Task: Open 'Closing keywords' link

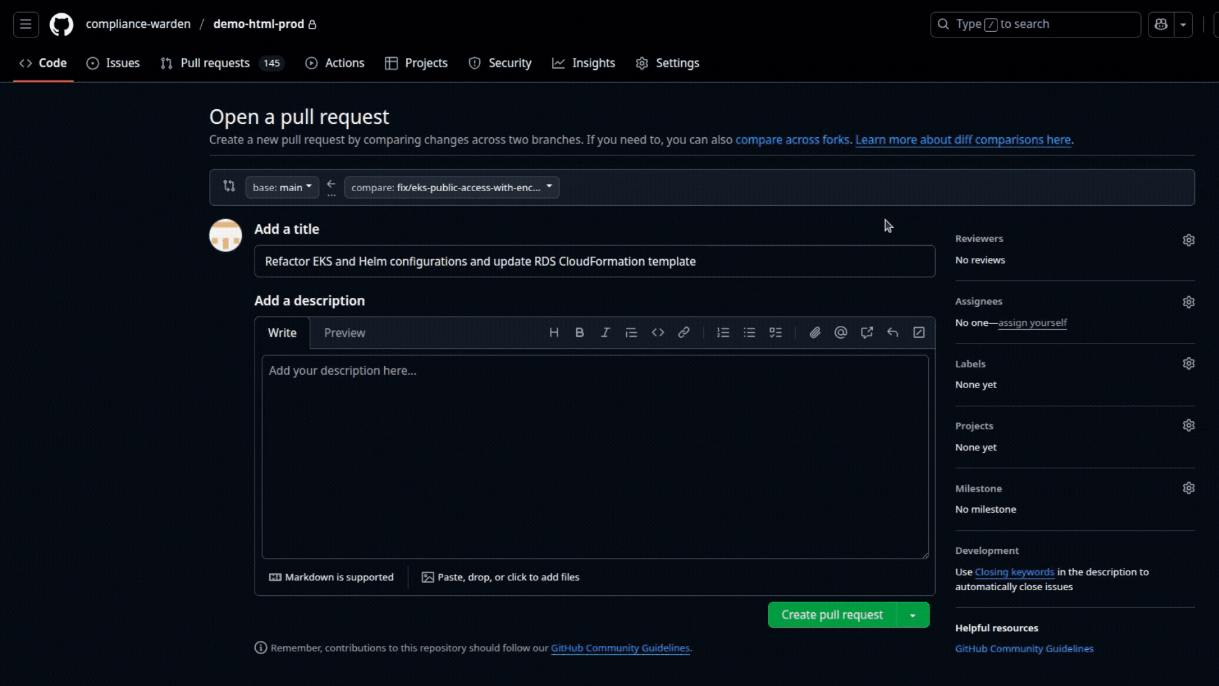Action: coord(1015,572)
